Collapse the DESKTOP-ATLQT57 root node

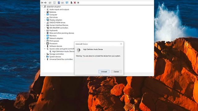click(x=42, y=7)
